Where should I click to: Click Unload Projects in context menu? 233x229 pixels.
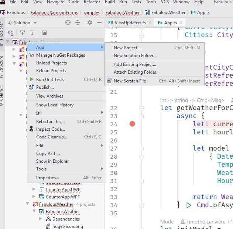pyautogui.click(x=66, y=63)
